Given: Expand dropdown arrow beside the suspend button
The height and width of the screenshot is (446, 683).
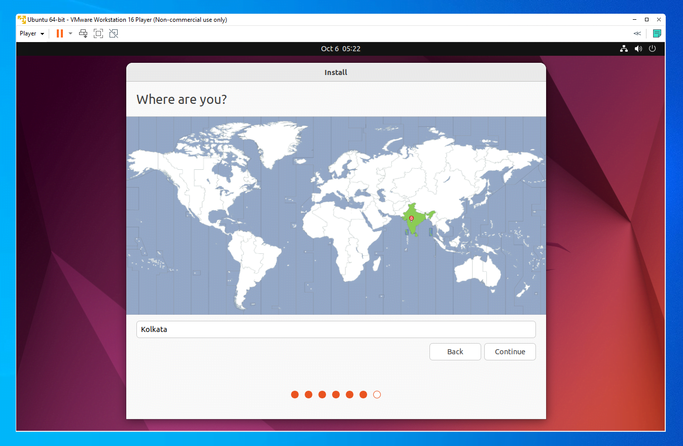Looking at the screenshot, I should pyautogui.click(x=70, y=33).
